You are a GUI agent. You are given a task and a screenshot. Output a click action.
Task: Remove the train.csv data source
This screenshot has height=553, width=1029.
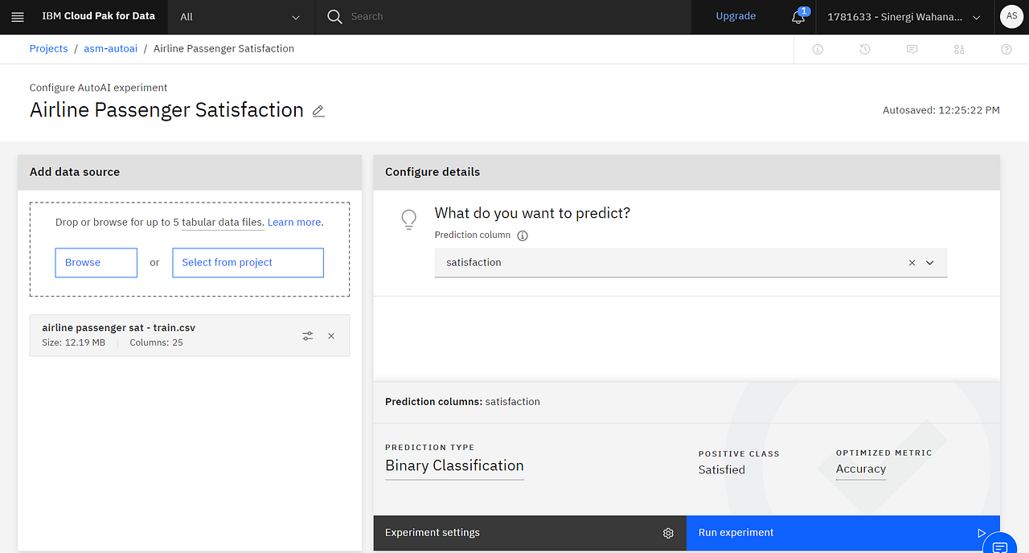(x=331, y=335)
